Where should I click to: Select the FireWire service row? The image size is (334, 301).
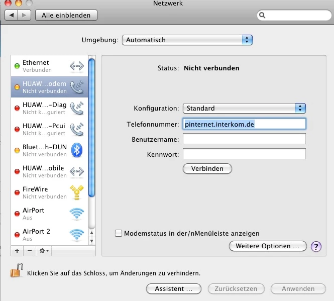49,192
